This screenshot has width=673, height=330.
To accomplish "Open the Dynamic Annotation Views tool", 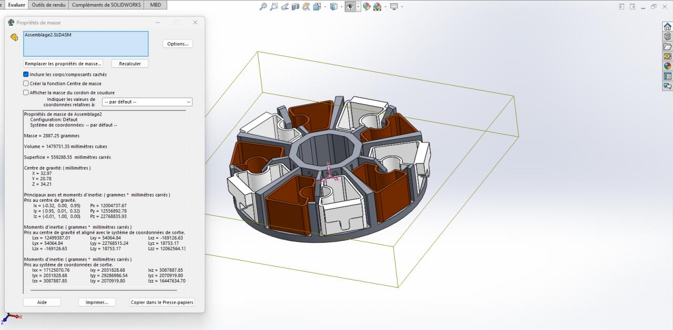I will [306, 7].
